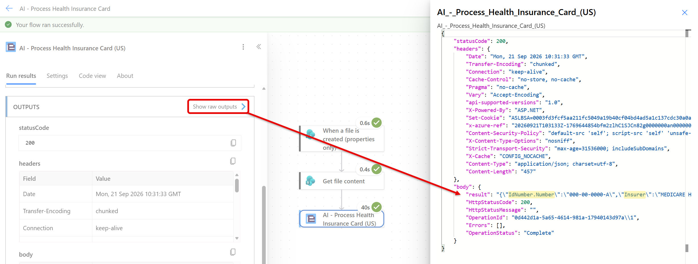Click the left panel scroll up arrow
698x264 pixels.
(264, 89)
